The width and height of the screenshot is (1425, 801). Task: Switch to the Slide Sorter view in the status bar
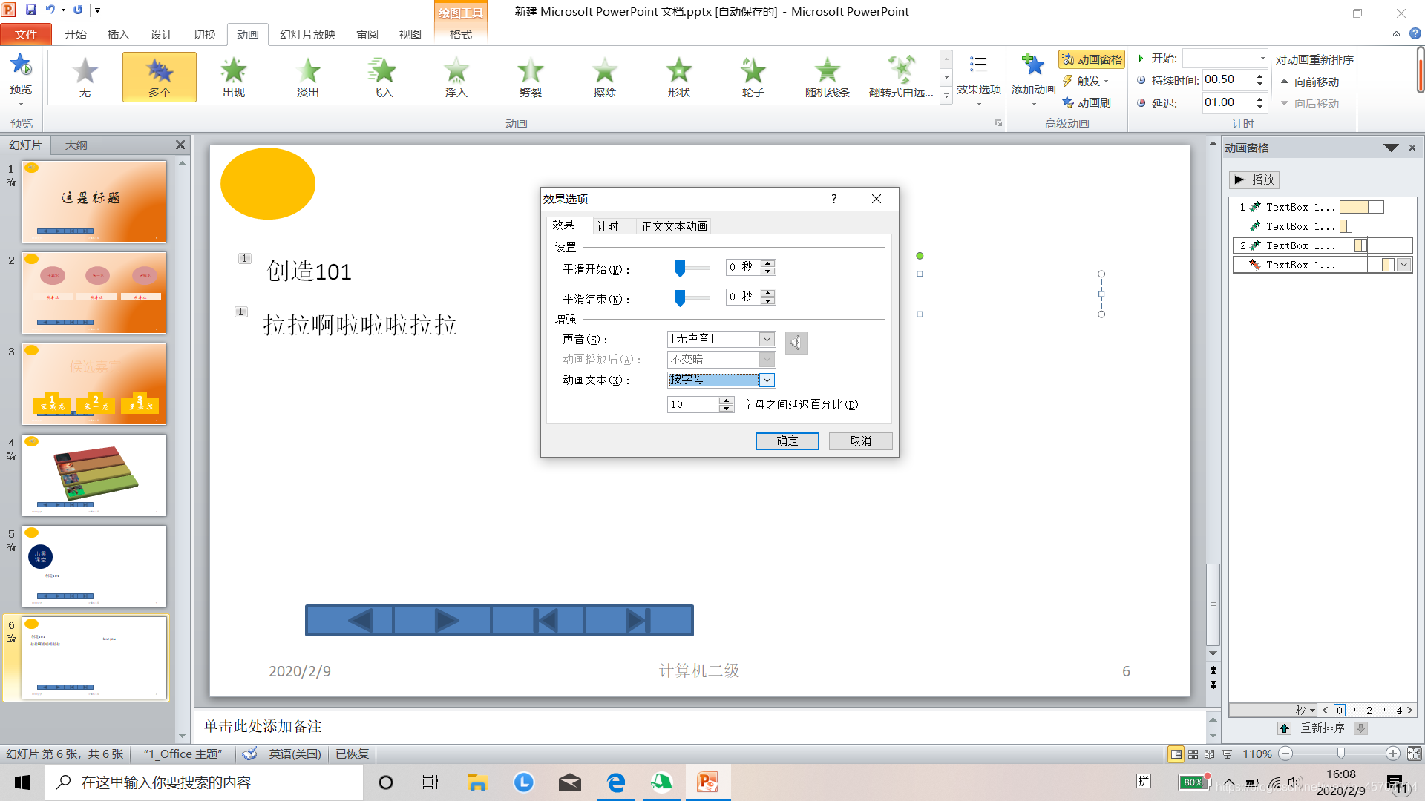click(1193, 754)
